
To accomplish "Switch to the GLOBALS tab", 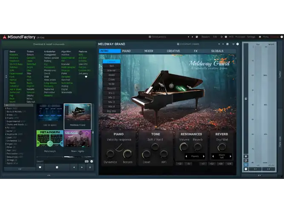I will (x=217, y=51).
